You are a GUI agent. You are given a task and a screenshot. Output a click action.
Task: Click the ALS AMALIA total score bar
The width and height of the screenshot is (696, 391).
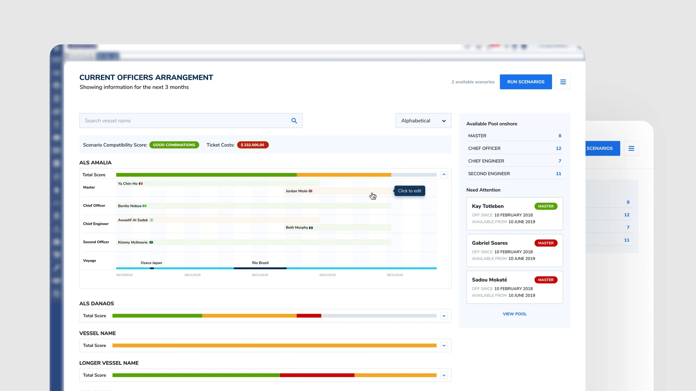[x=276, y=175]
